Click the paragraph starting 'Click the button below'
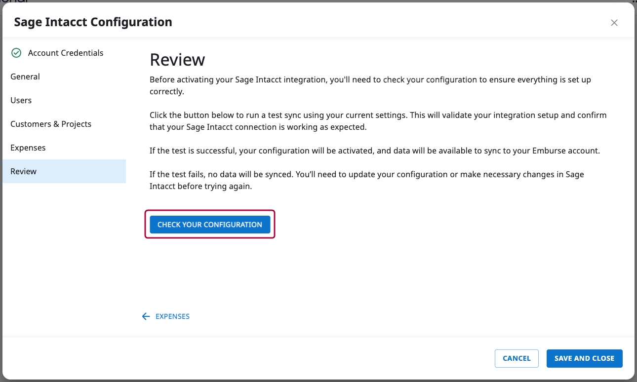 click(378, 121)
